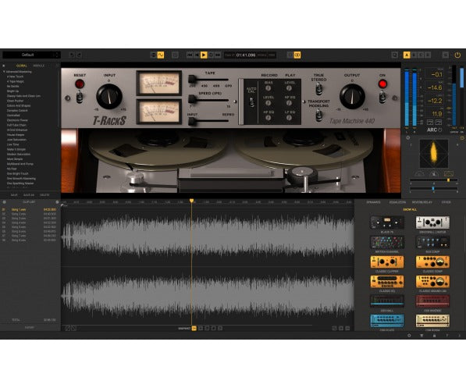Select the C comparison slot
Image resolution: width=466 pixels, height=388 pixels.
pos(421,55)
